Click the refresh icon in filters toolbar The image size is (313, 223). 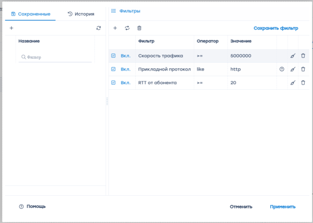point(127,28)
